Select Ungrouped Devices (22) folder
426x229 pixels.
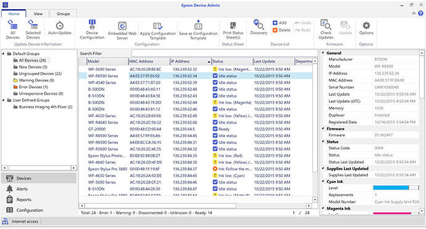(37, 73)
